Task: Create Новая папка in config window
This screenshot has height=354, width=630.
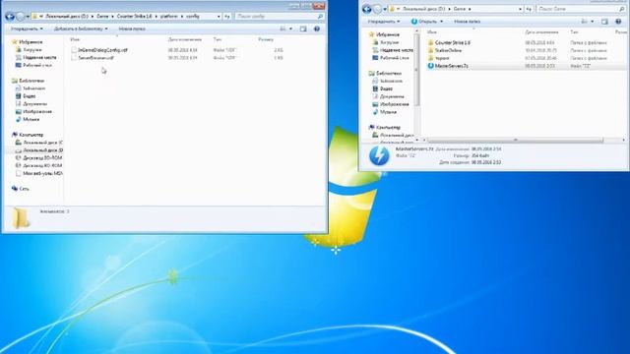Action: (132, 29)
